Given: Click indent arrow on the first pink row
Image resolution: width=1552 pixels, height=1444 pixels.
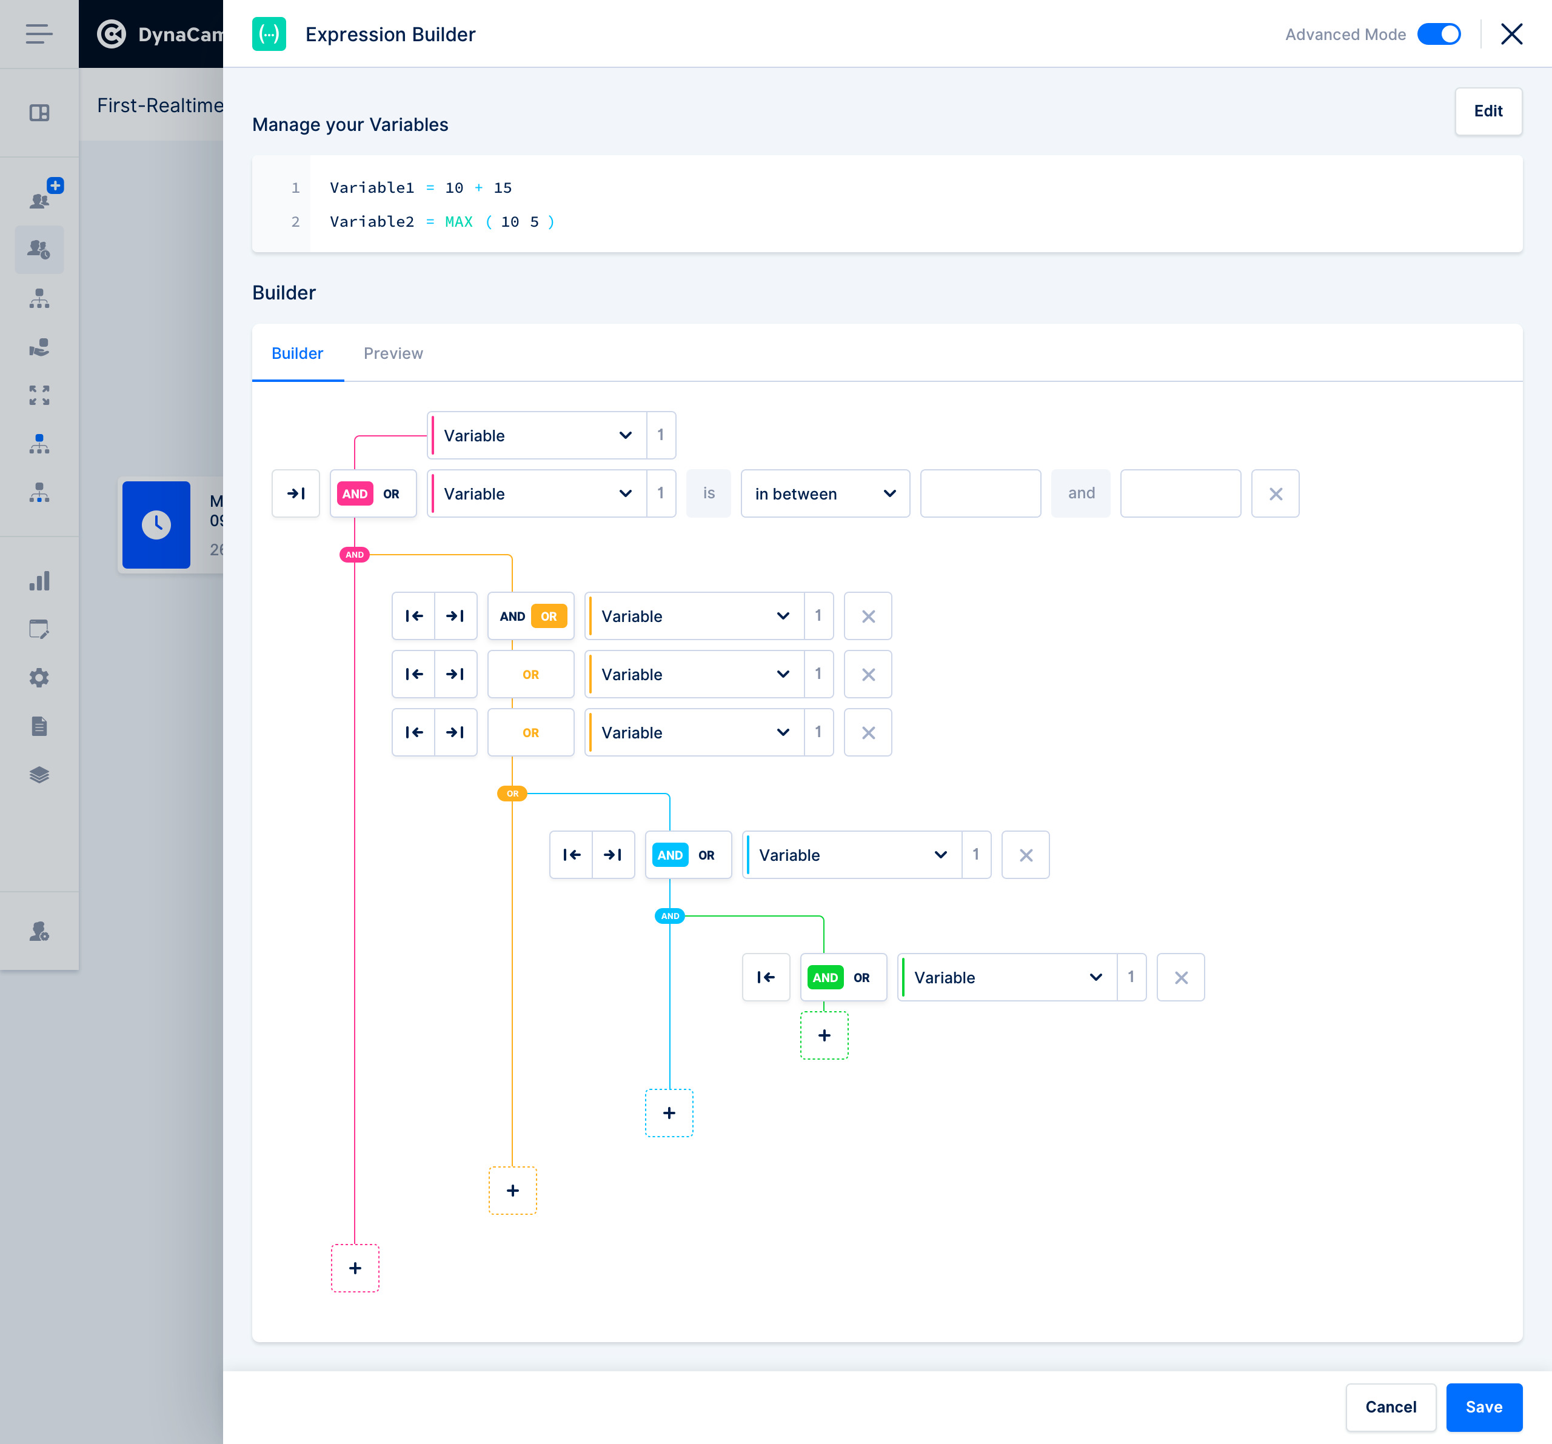Looking at the screenshot, I should click(x=296, y=493).
